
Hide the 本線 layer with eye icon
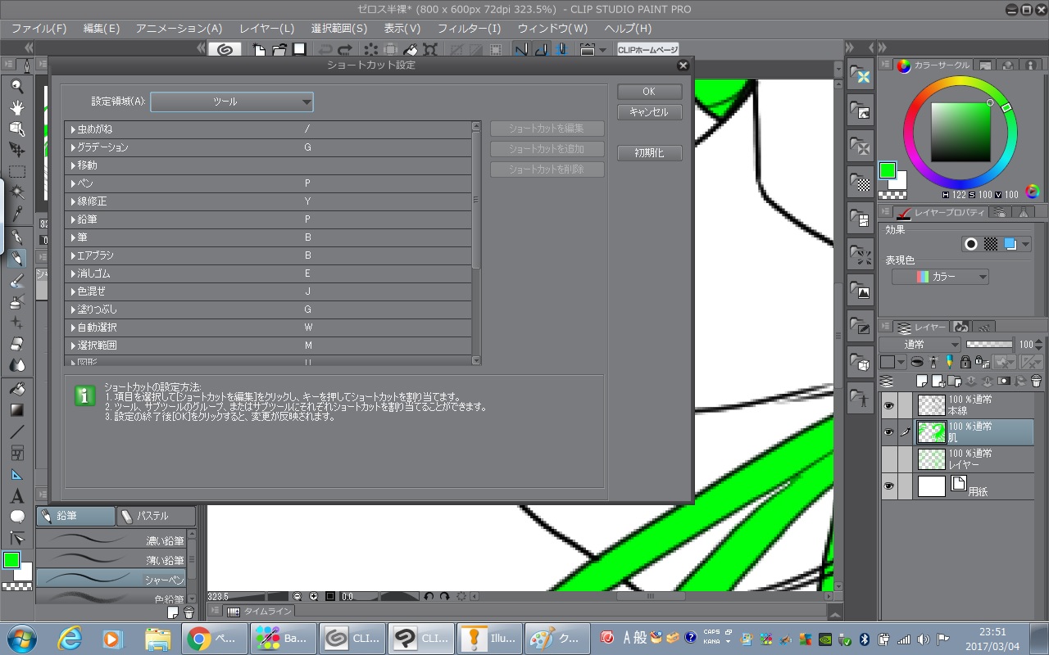tap(889, 404)
